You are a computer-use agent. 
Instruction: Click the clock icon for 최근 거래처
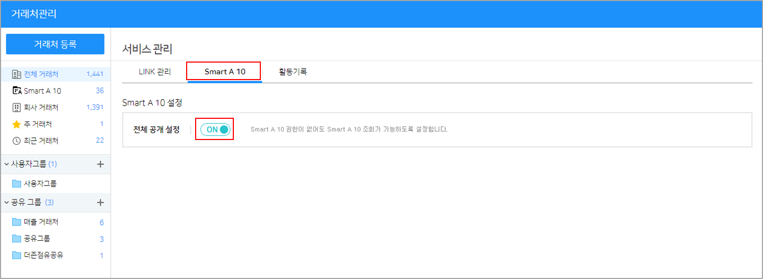[16, 141]
